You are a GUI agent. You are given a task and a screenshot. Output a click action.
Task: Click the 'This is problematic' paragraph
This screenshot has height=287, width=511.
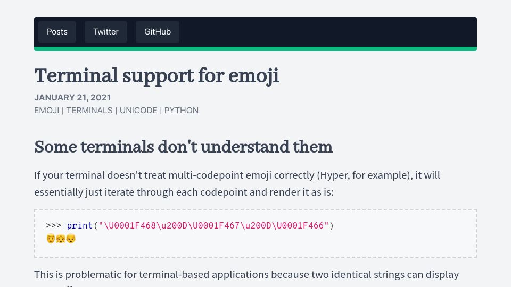coord(246,277)
